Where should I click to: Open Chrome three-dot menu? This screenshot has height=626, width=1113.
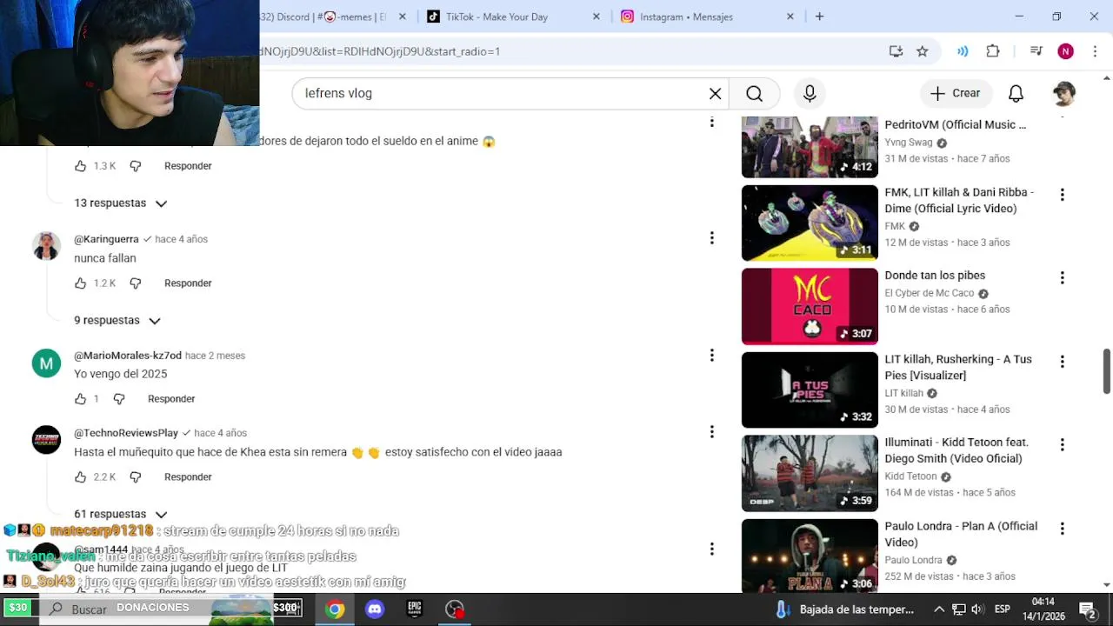point(1095,51)
